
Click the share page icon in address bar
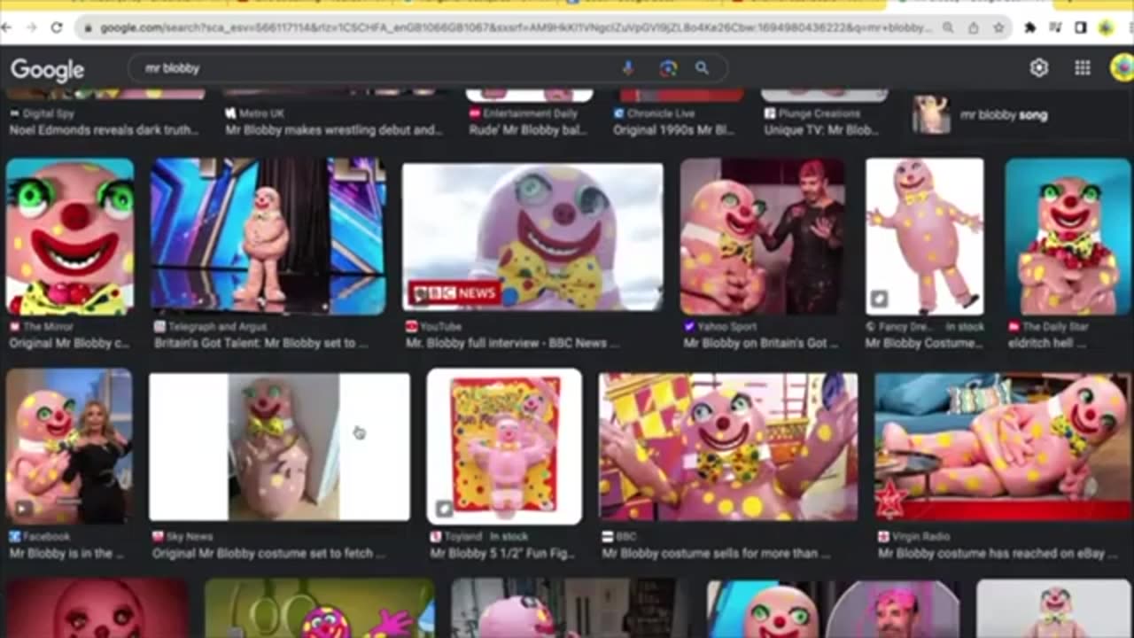pos(974,27)
